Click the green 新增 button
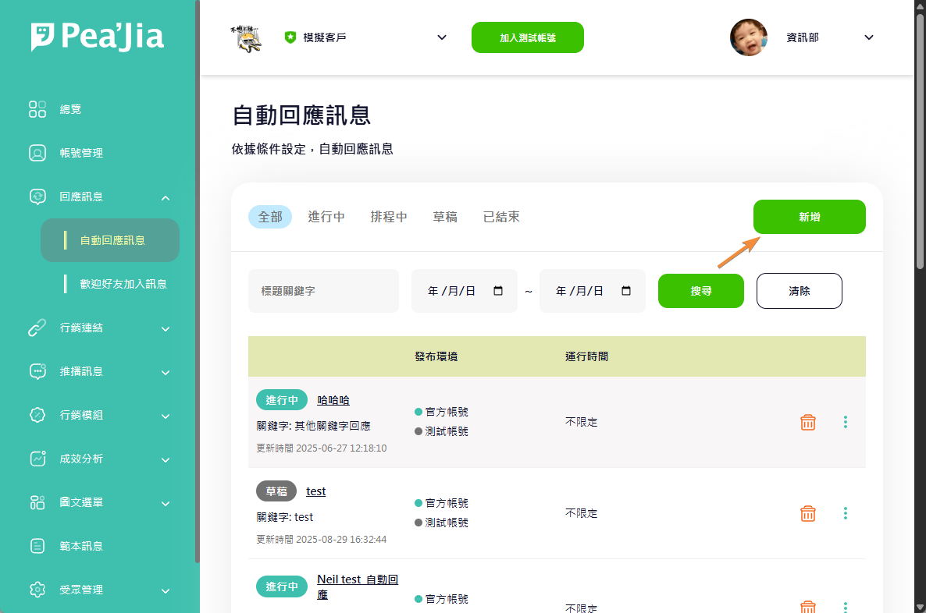 click(809, 217)
